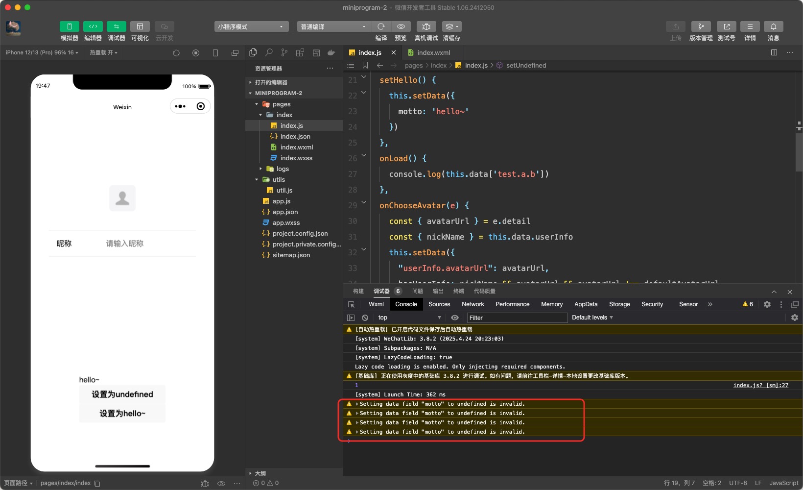Collapse the pages folder
The width and height of the screenshot is (803, 490).
pos(294,104)
